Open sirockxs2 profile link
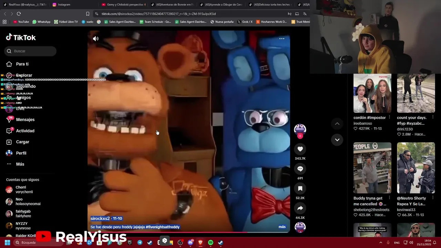The width and height of the screenshot is (441, 248). click(x=100, y=218)
